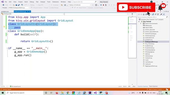The width and height of the screenshot is (170, 95).
Task: Open the File menu
Action: (6, 2)
